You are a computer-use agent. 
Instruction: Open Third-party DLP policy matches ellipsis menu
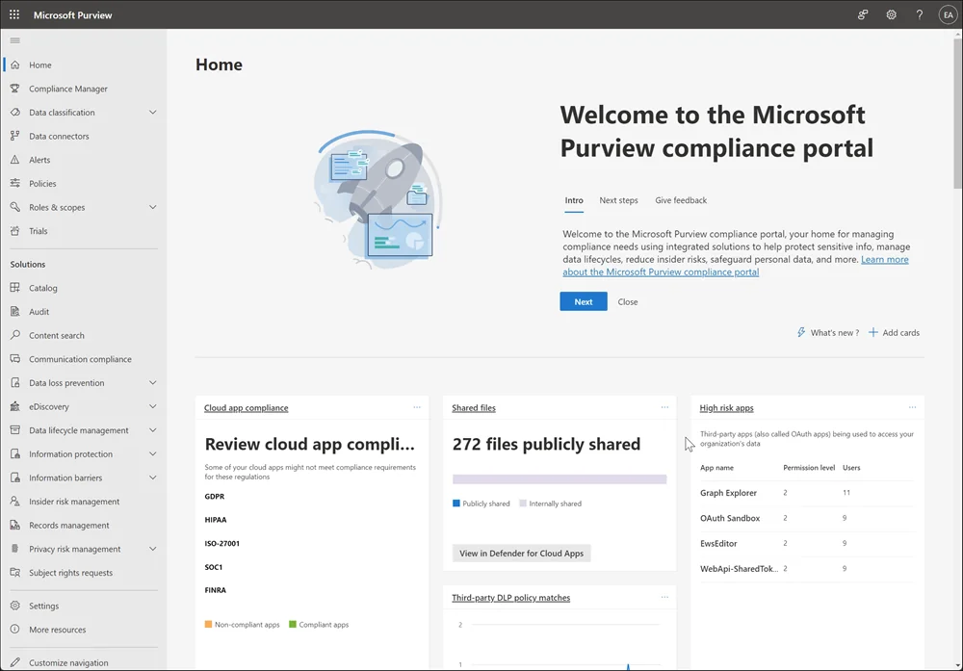pyautogui.click(x=664, y=597)
